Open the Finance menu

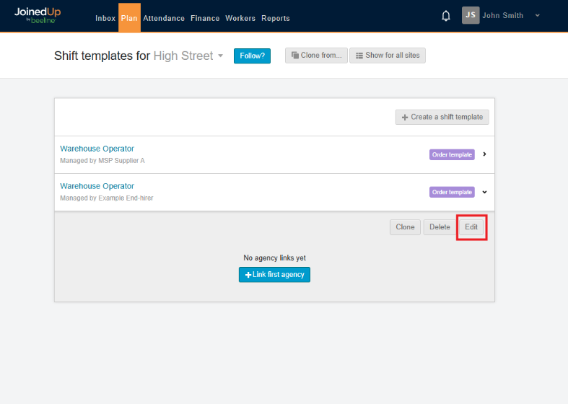pyautogui.click(x=205, y=18)
